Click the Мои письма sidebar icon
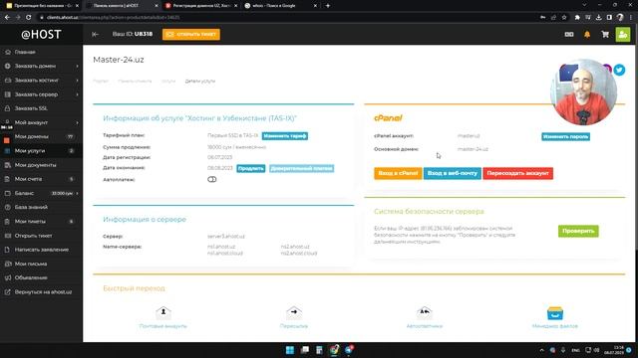The image size is (638, 358). click(7, 264)
